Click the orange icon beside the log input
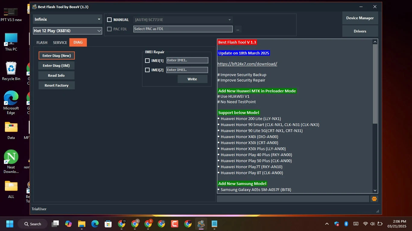The height and width of the screenshot is (231, 412). (x=374, y=199)
